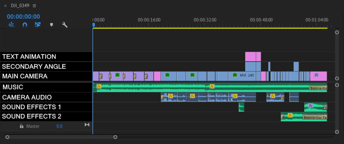The image size is (344, 144).
Task: Toggle the magnet Snap icon
Action: click(x=25, y=25)
